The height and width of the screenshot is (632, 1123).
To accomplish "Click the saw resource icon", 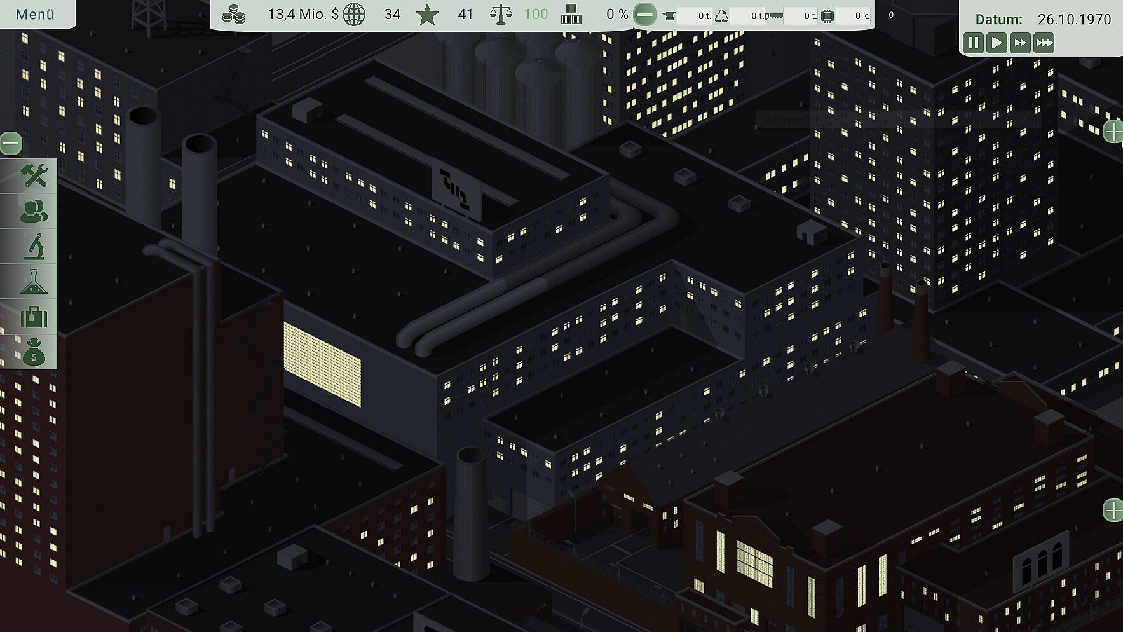I will pos(775,16).
